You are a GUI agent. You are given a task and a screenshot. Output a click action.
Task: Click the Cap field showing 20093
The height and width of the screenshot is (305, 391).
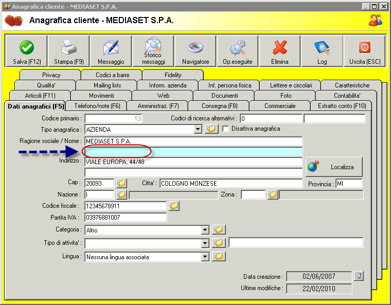tap(99, 184)
